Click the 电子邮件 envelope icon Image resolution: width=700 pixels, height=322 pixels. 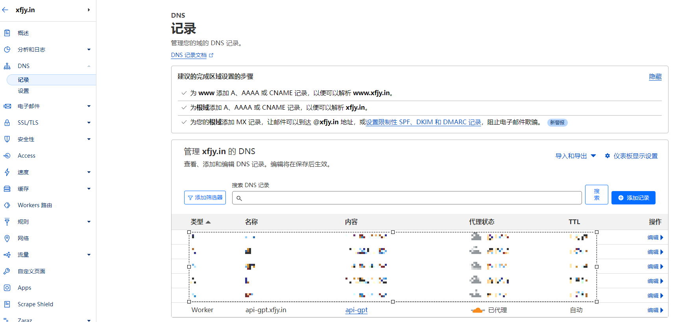coord(7,106)
